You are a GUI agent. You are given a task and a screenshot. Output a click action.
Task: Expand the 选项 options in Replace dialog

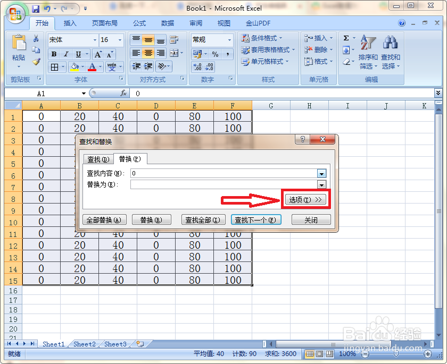[305, 198]
